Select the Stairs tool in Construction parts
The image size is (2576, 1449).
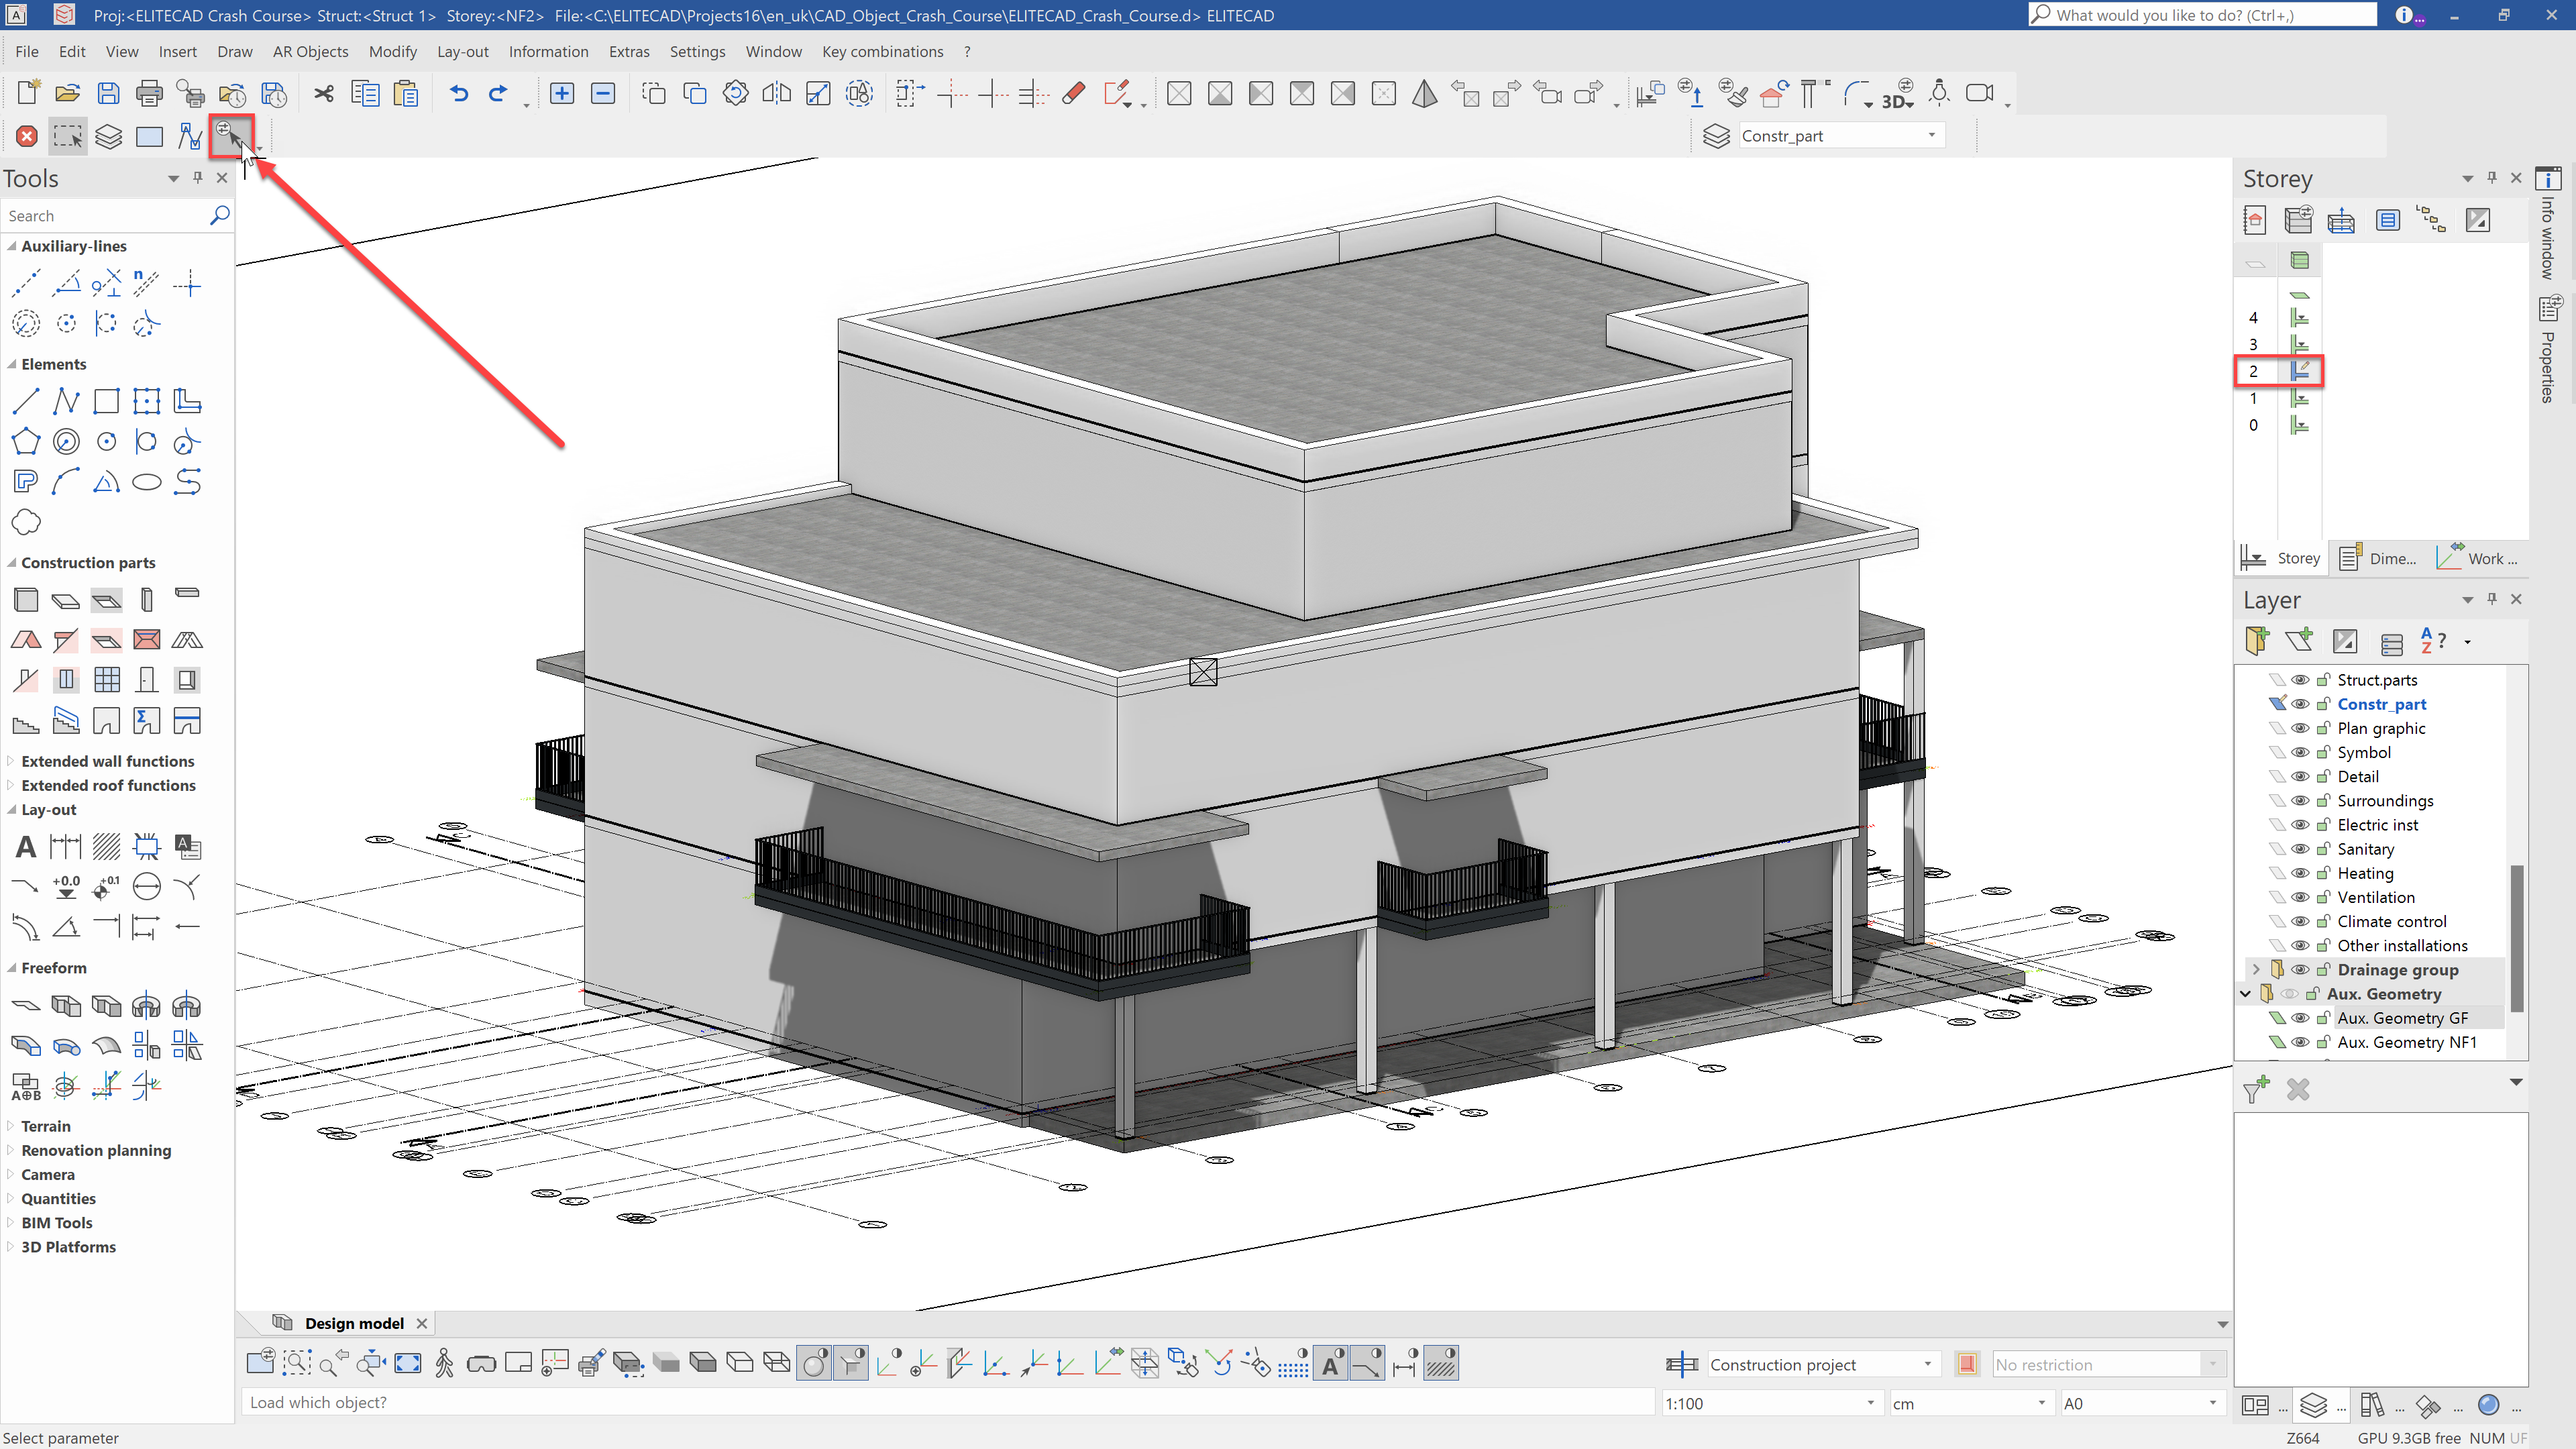26,721
